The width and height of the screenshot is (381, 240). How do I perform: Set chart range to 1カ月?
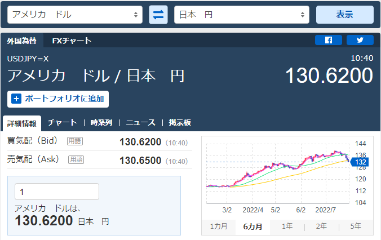219,226
